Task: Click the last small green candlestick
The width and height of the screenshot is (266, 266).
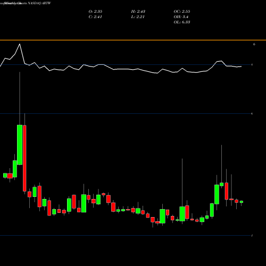Action: click(242, 202)
